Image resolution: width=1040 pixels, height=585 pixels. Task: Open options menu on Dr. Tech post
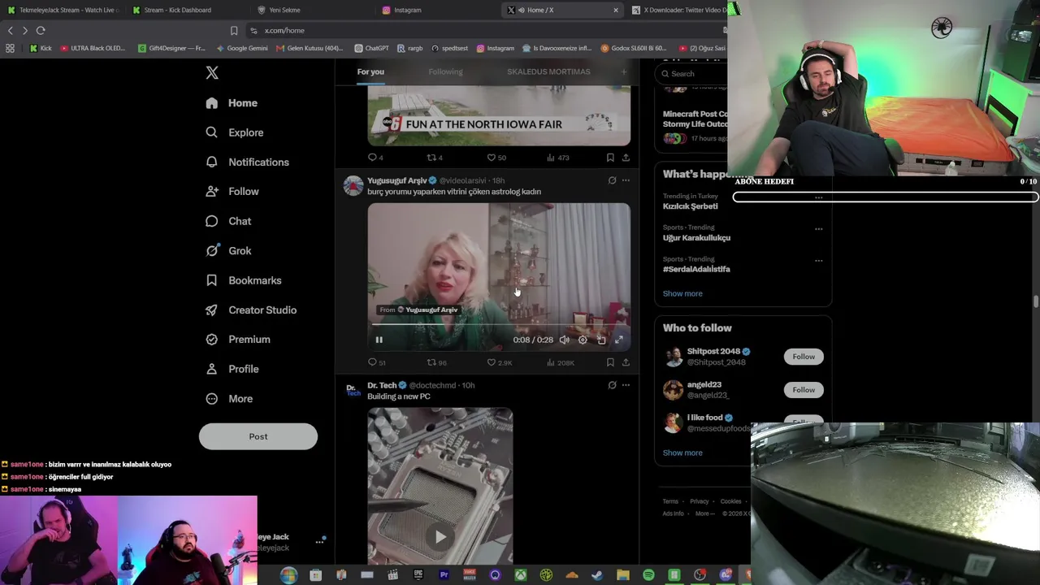pos(626,385)
